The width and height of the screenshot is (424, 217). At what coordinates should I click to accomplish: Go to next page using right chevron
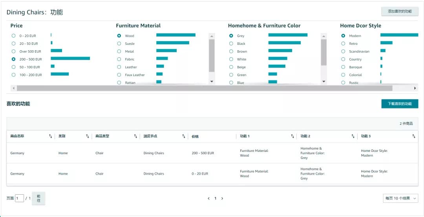coord(222,199)
